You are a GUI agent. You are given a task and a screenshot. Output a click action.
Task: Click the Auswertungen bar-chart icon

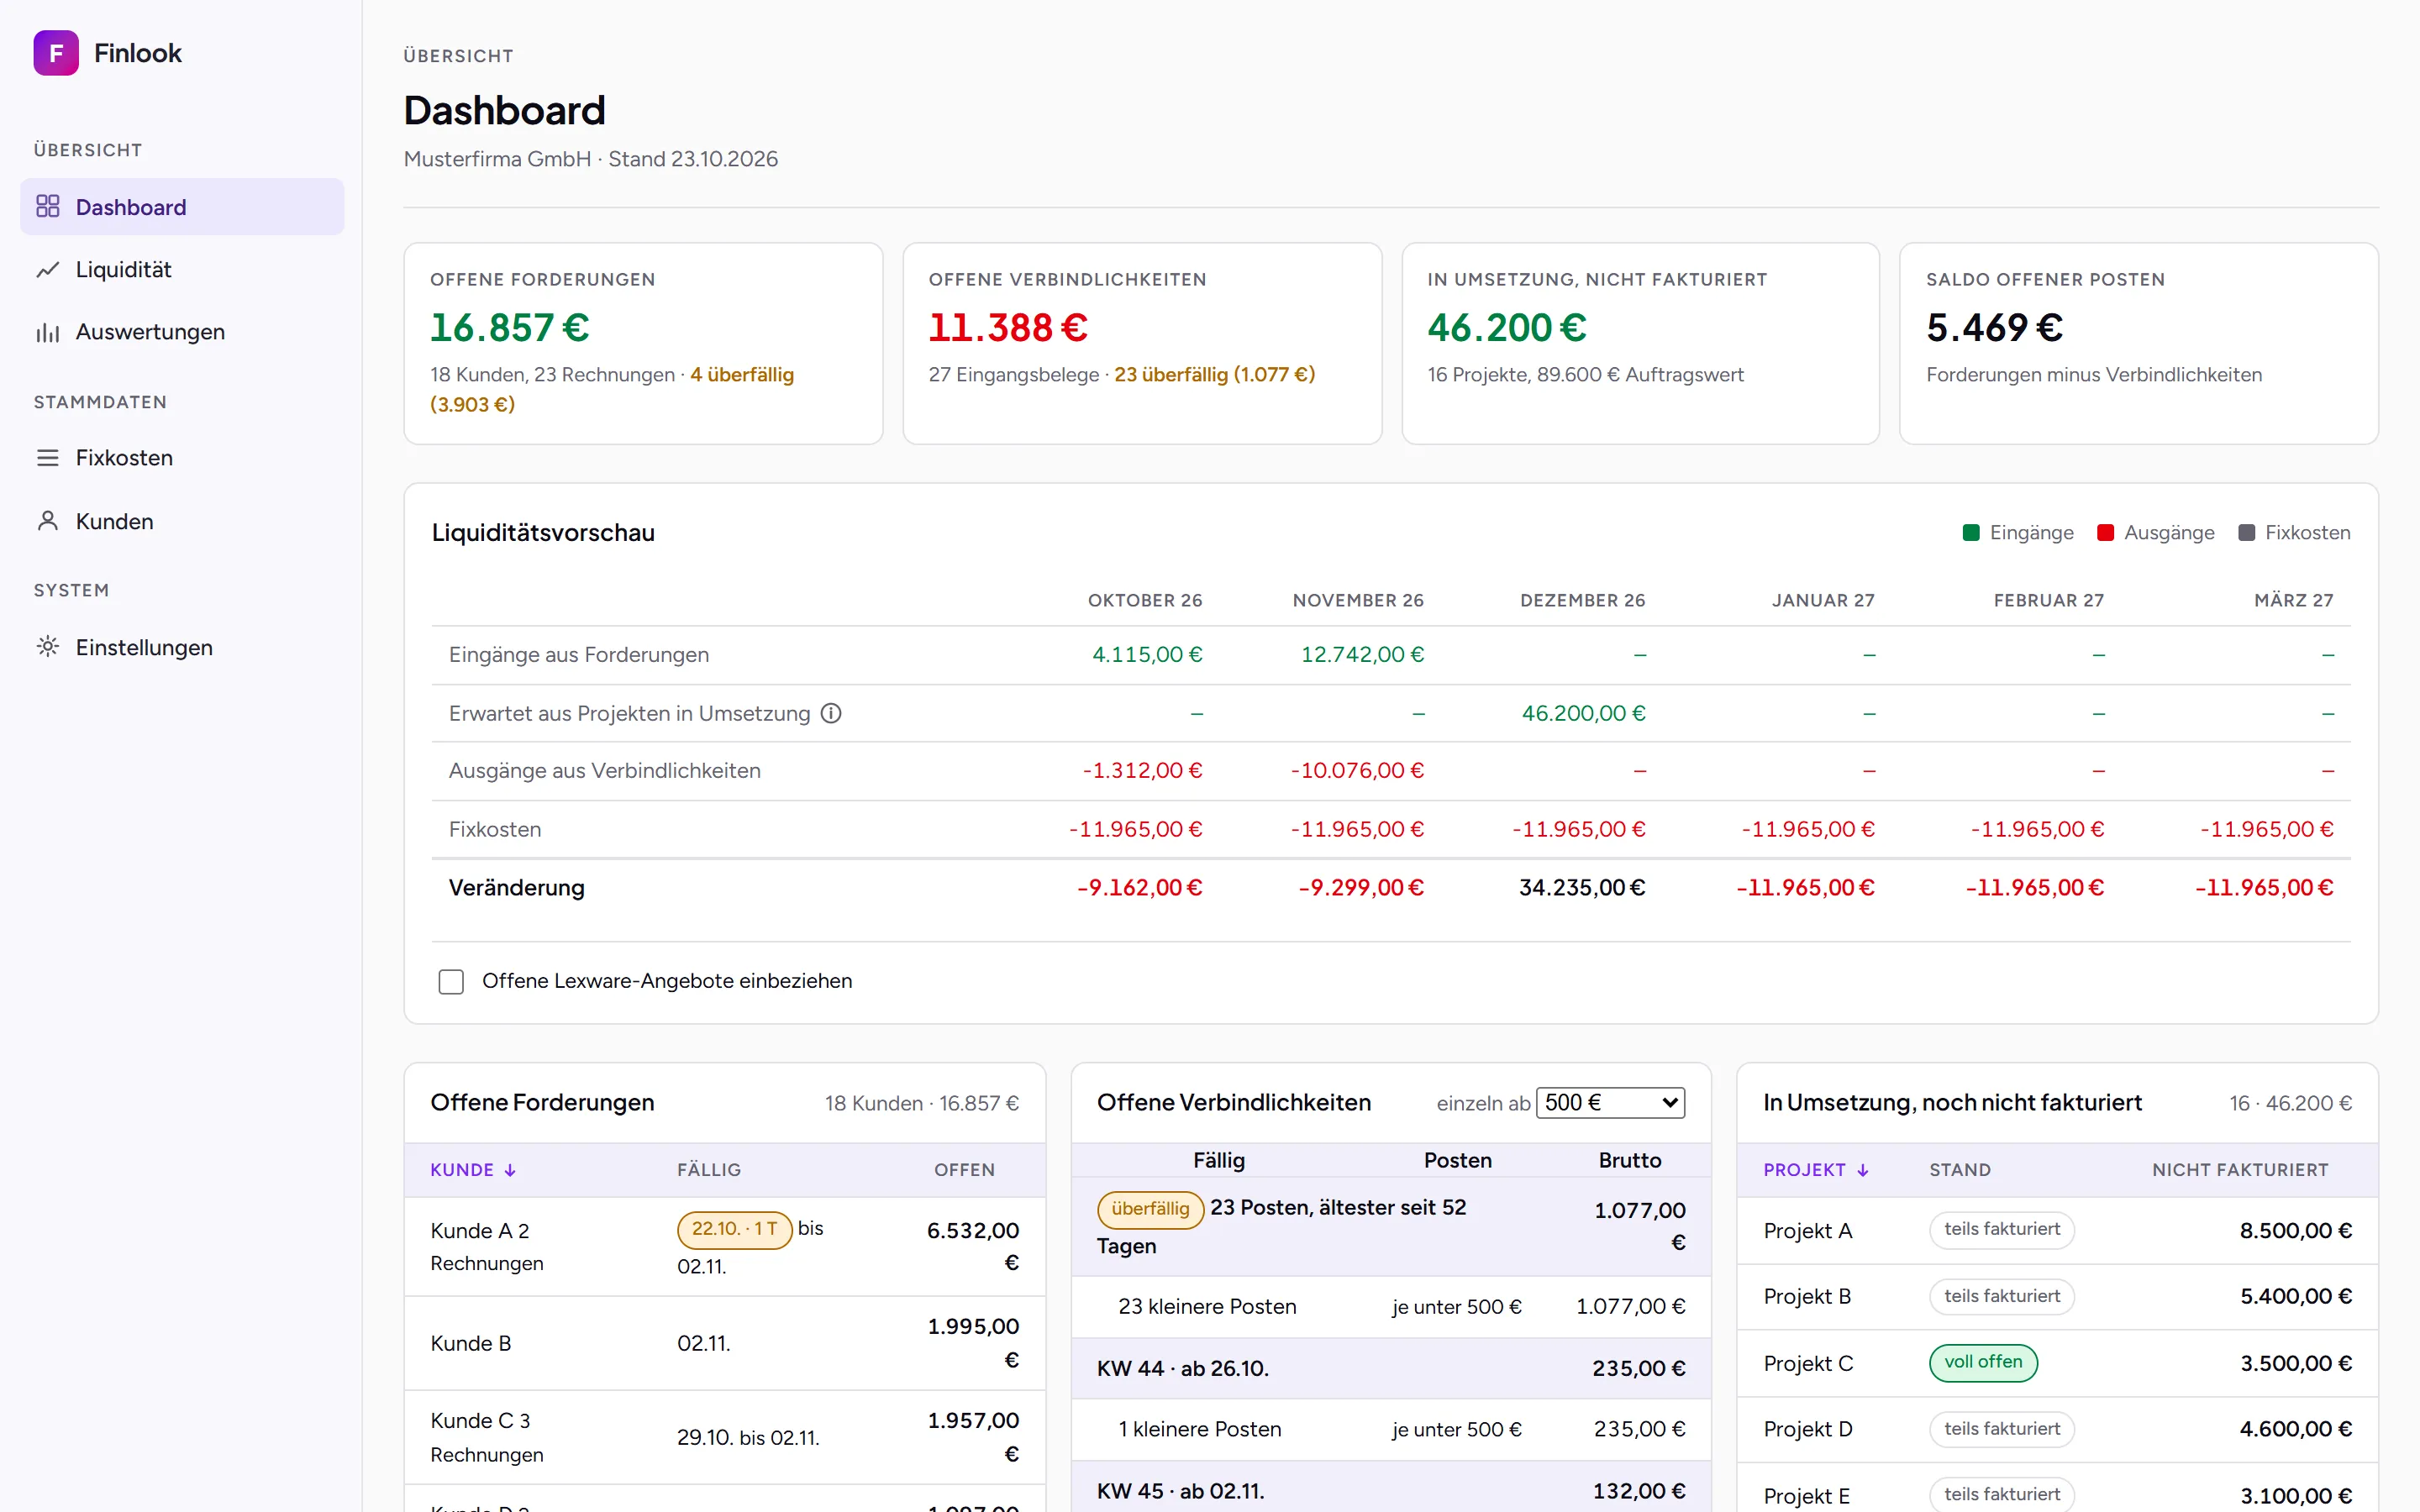click(x=47, y=332)
